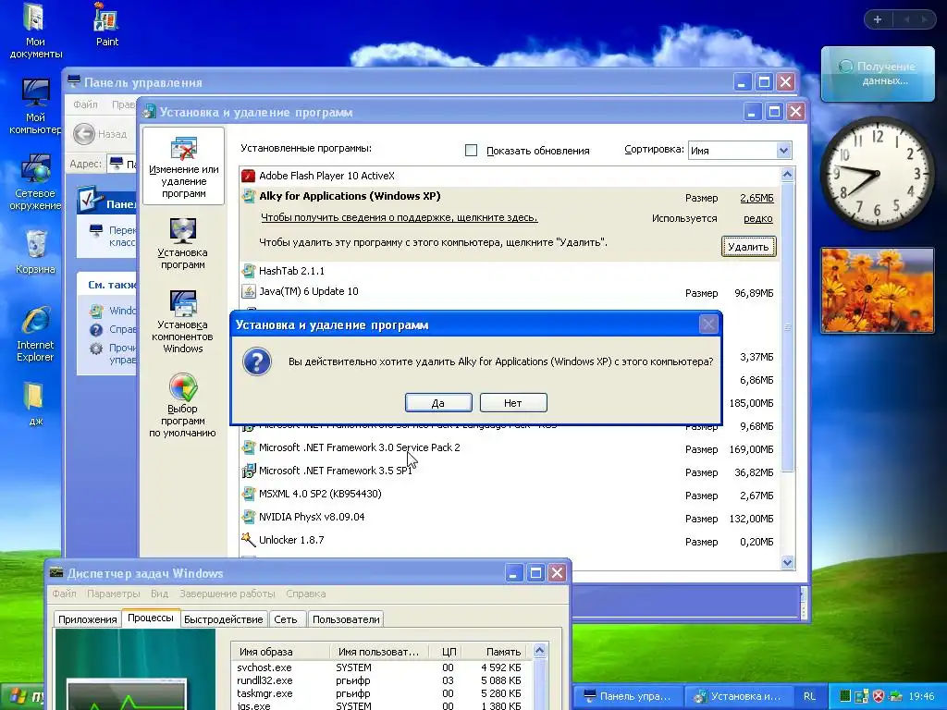Click the question mark icon in dialog
Image resolution: width=947 pixels, height=710 pixels.
(x=257, y=361)
